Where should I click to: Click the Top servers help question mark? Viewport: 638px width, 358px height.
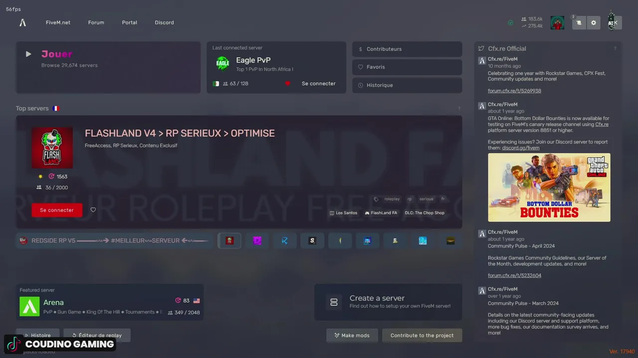459,108
